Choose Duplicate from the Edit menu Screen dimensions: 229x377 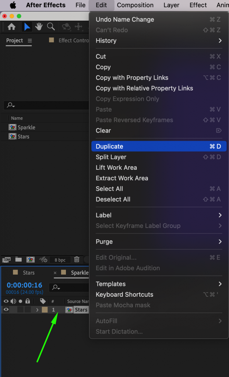pos(109,146)
